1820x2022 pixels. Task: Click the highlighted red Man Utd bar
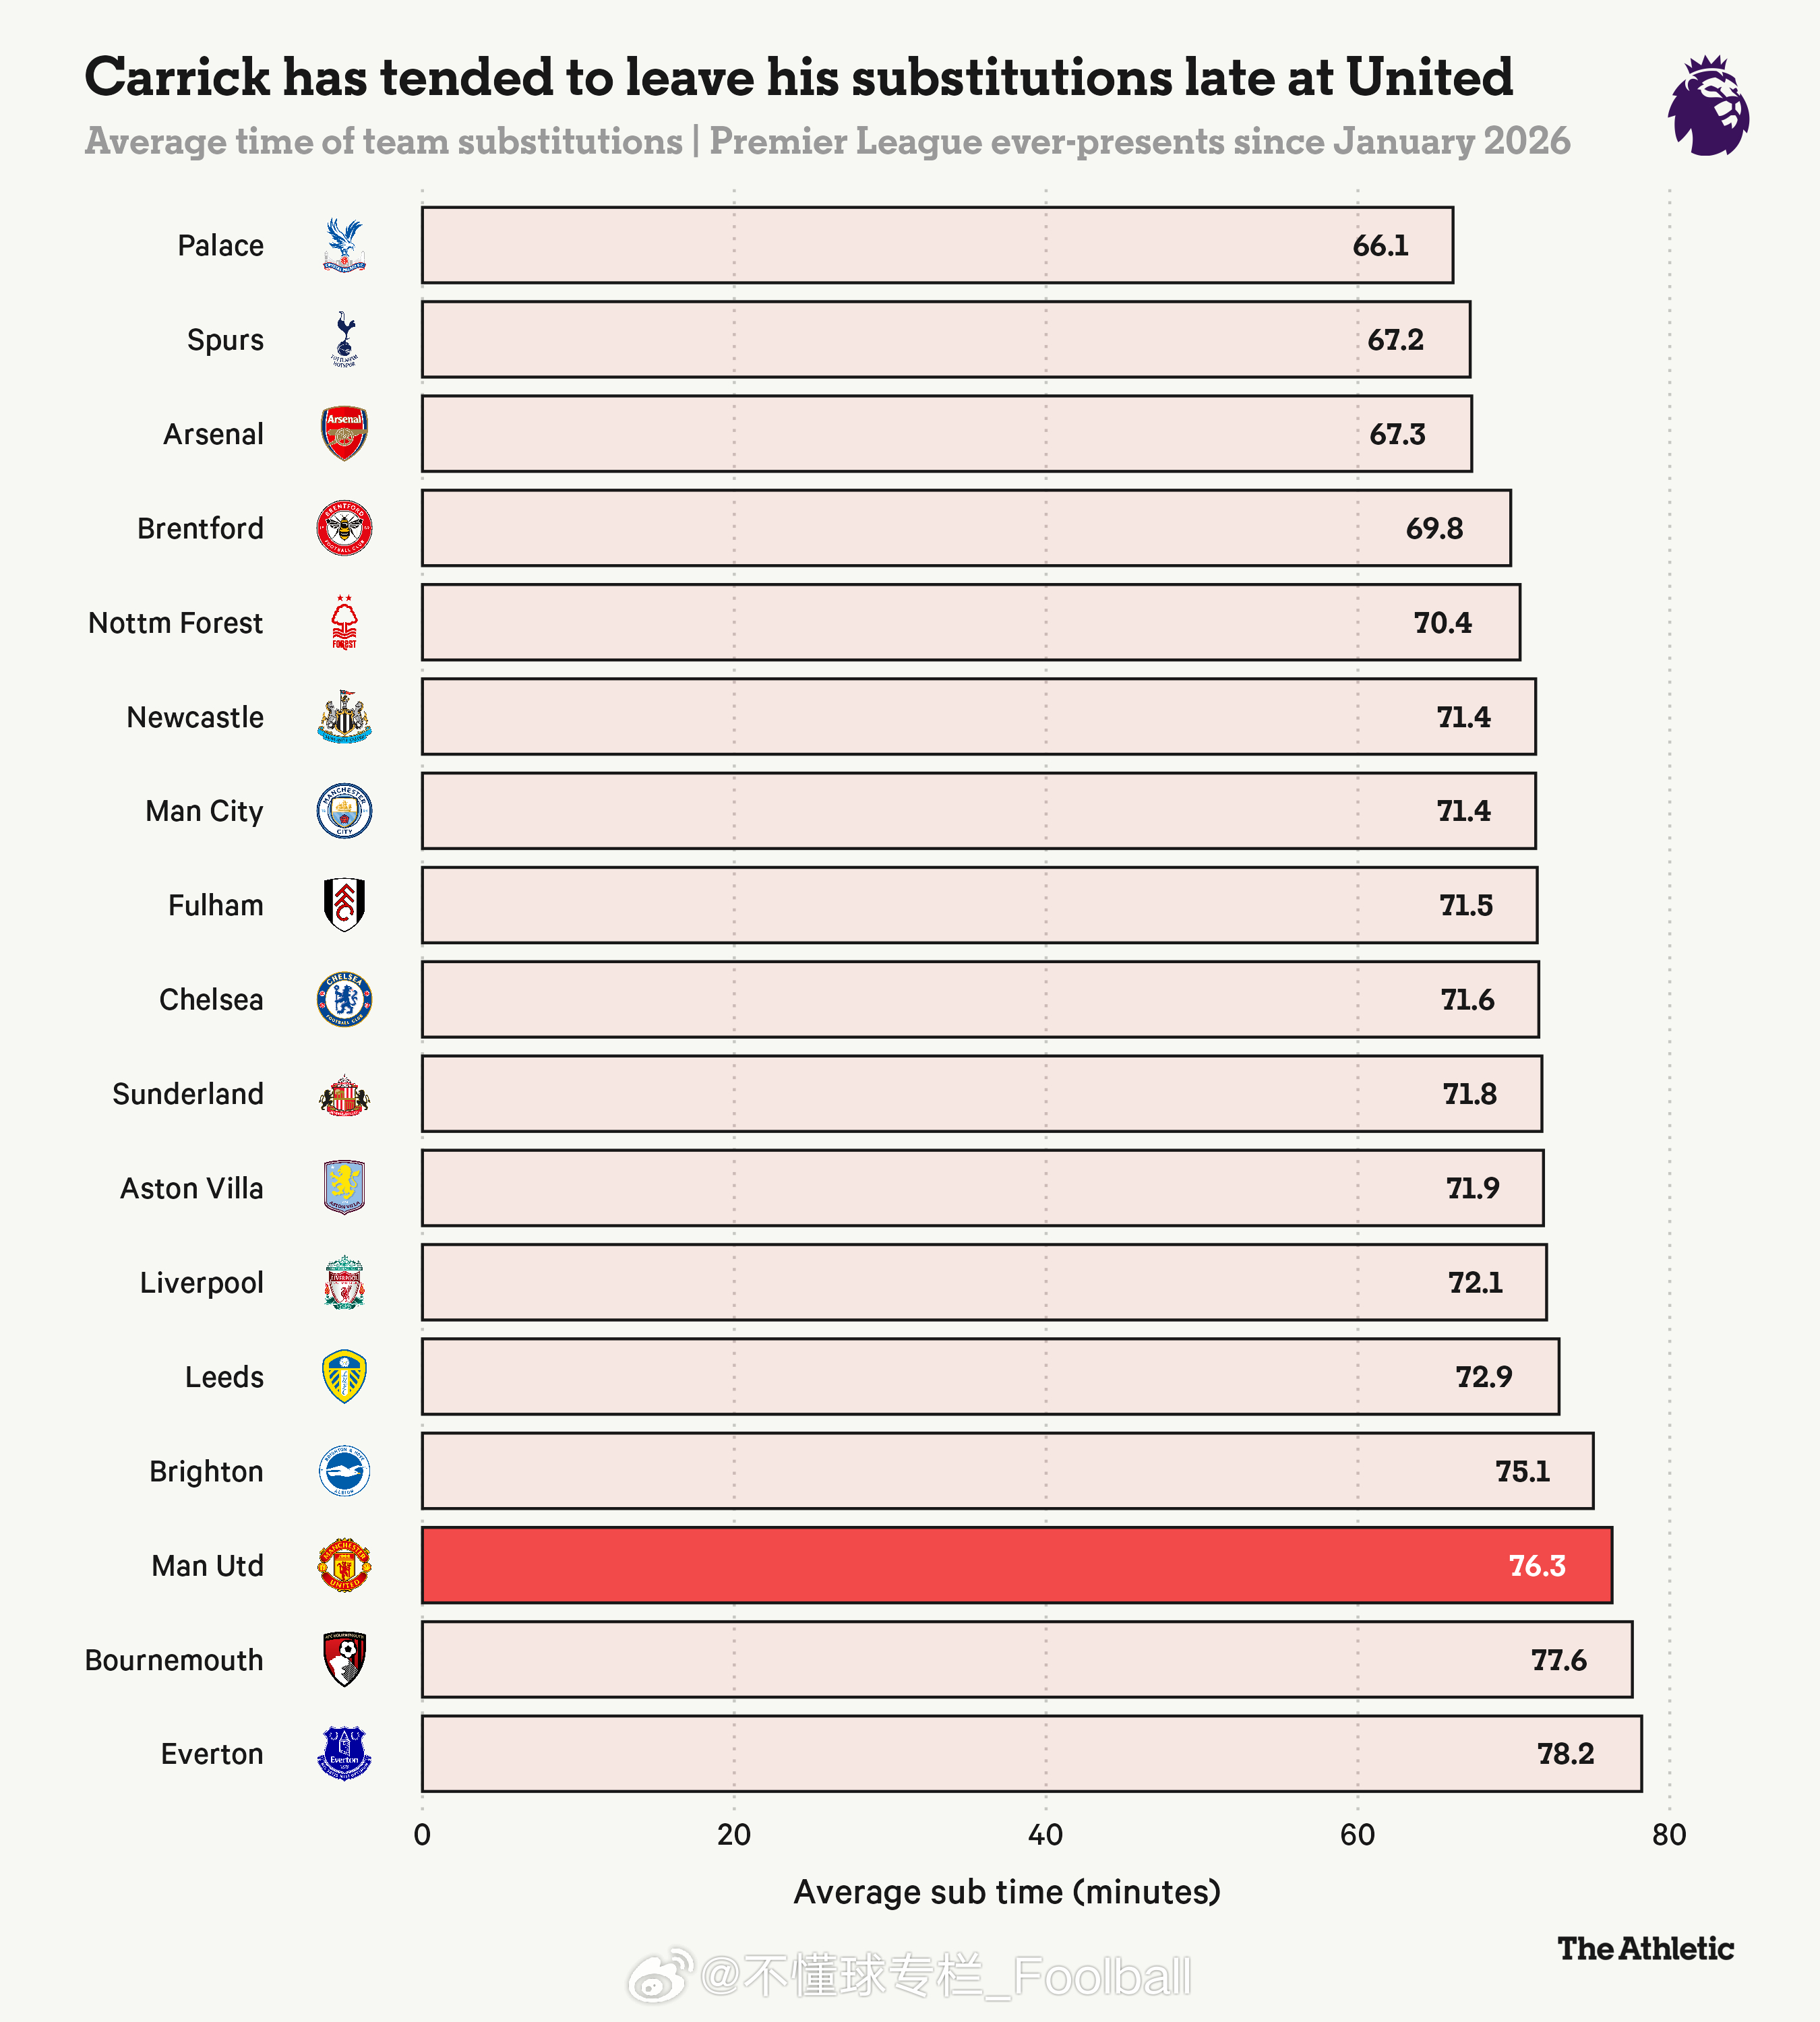click(x=1016, y=1565)
